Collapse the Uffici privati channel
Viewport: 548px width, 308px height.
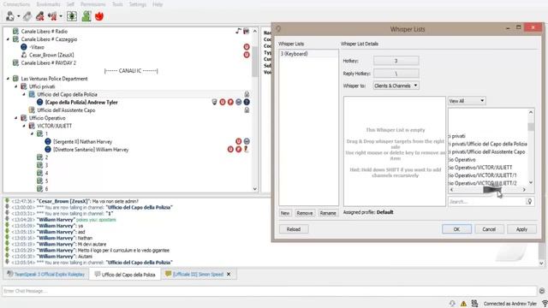16,86
